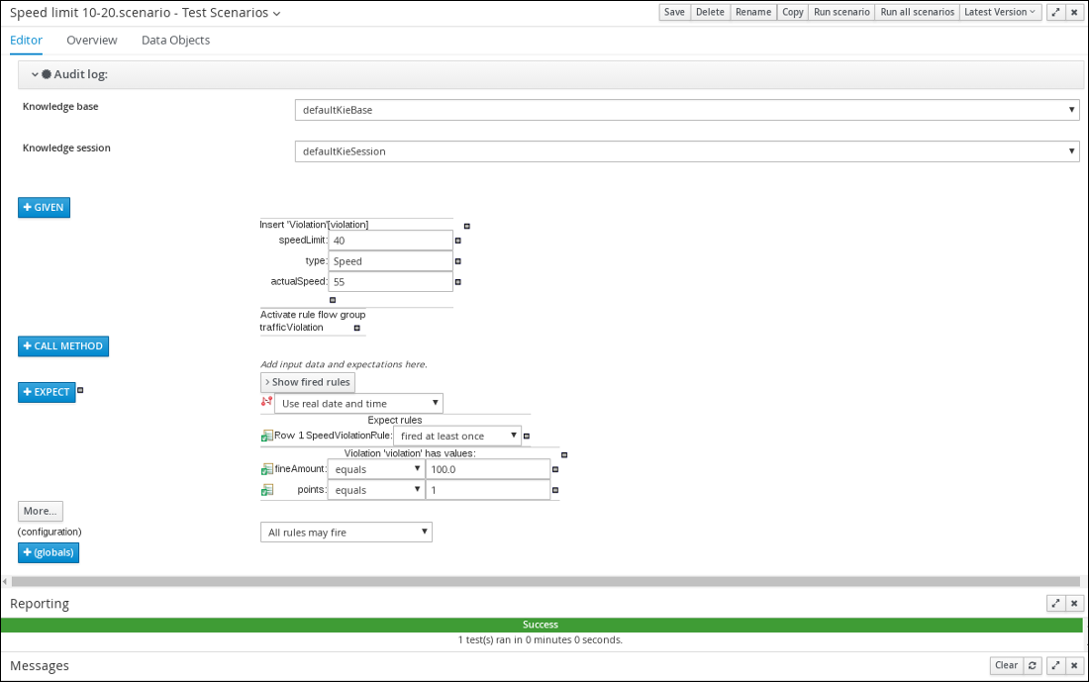Delete the Insert 'Violation' fact block icon
The width and height of the screenshot is (1089, 682).
click(x=466, y=226)
